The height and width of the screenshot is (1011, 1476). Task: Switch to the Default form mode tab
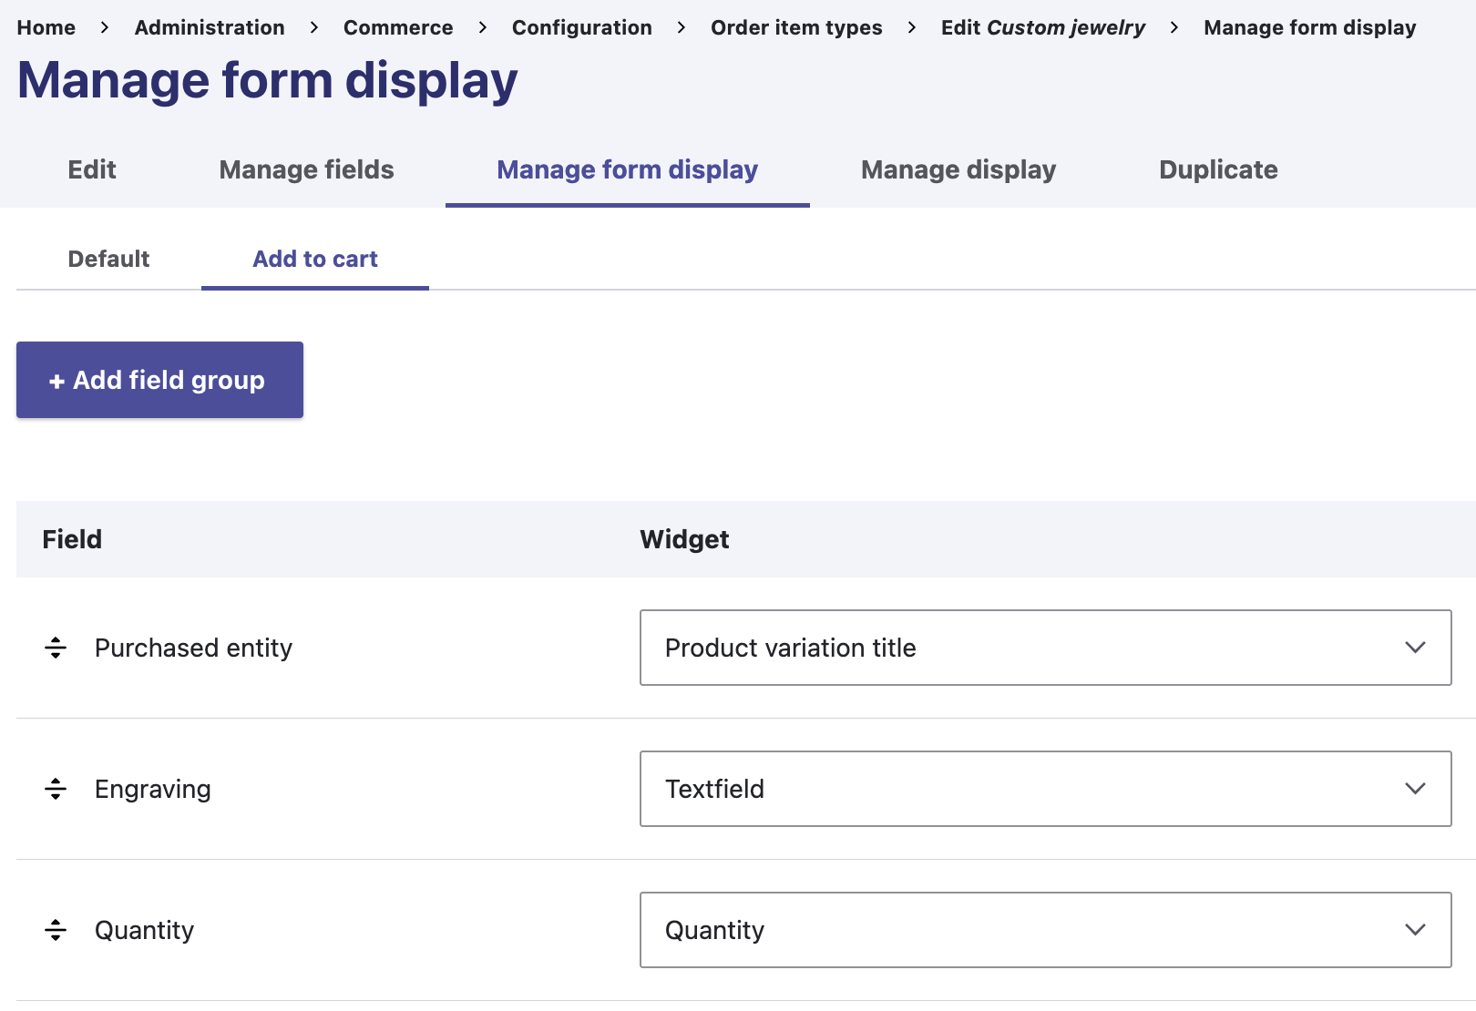click(x=108, y=259)
